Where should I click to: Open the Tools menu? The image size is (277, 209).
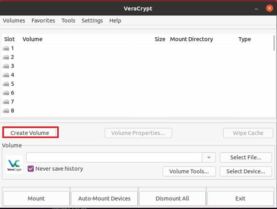tap(68, 21)
